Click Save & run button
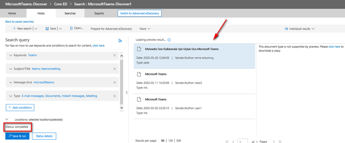Viewport: 345px width, 143px height. [17, 136]
